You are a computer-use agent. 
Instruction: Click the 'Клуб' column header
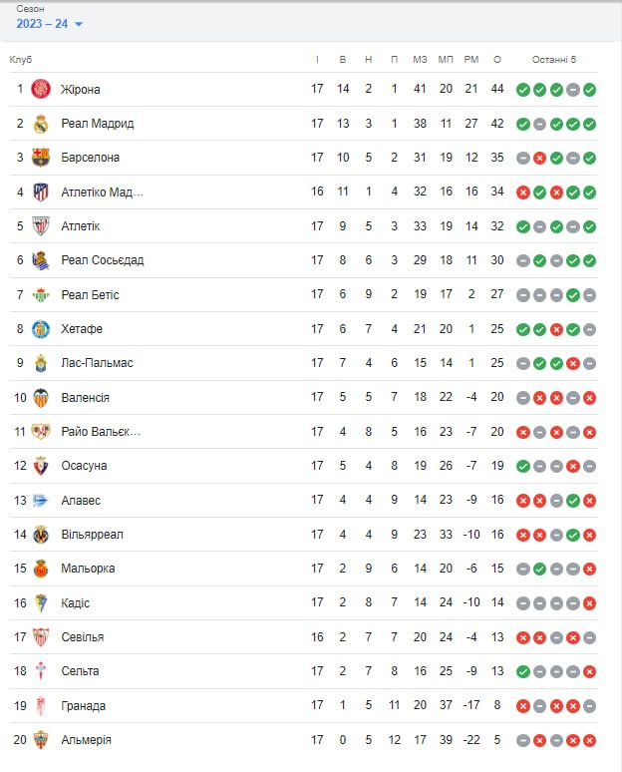[21, 60]
